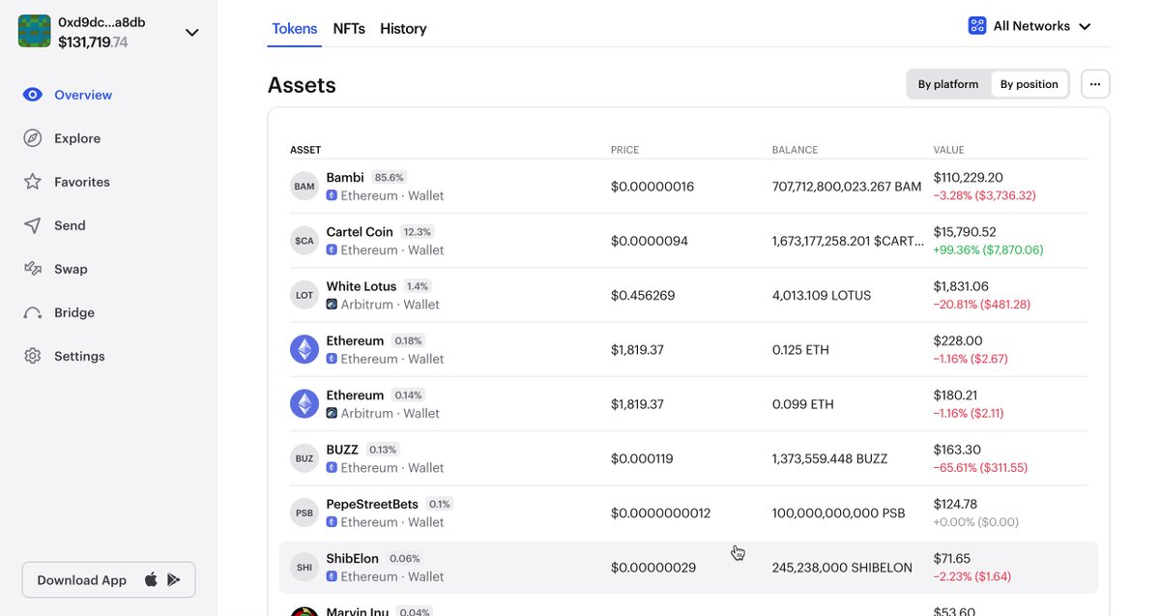Image resolution: width=1160 pixels, height=616 pixels.
Task: Open the BUZZ asset link
Action: coord(342,450)
